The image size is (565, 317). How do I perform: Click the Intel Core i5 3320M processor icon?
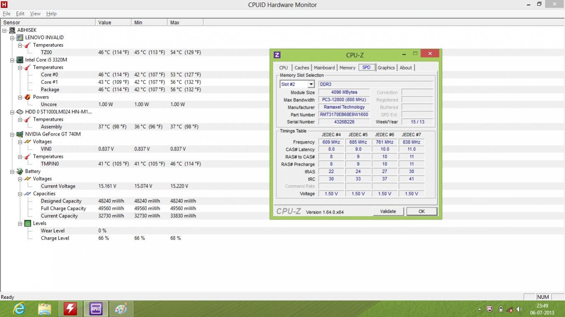coord(20,60)
